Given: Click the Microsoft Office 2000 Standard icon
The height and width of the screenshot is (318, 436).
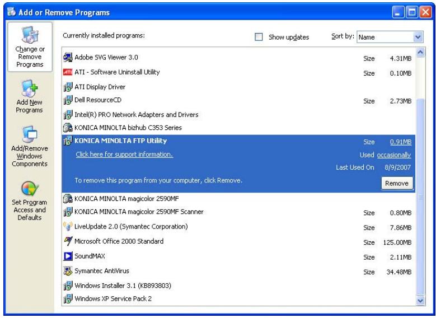Looking at the screenshot, I should coord(68,241).
